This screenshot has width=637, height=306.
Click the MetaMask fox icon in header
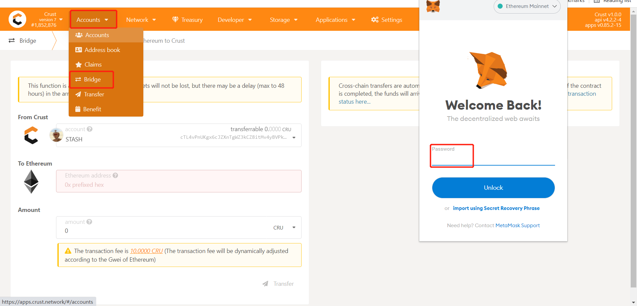pyautogui.click(x=433, y=6)
